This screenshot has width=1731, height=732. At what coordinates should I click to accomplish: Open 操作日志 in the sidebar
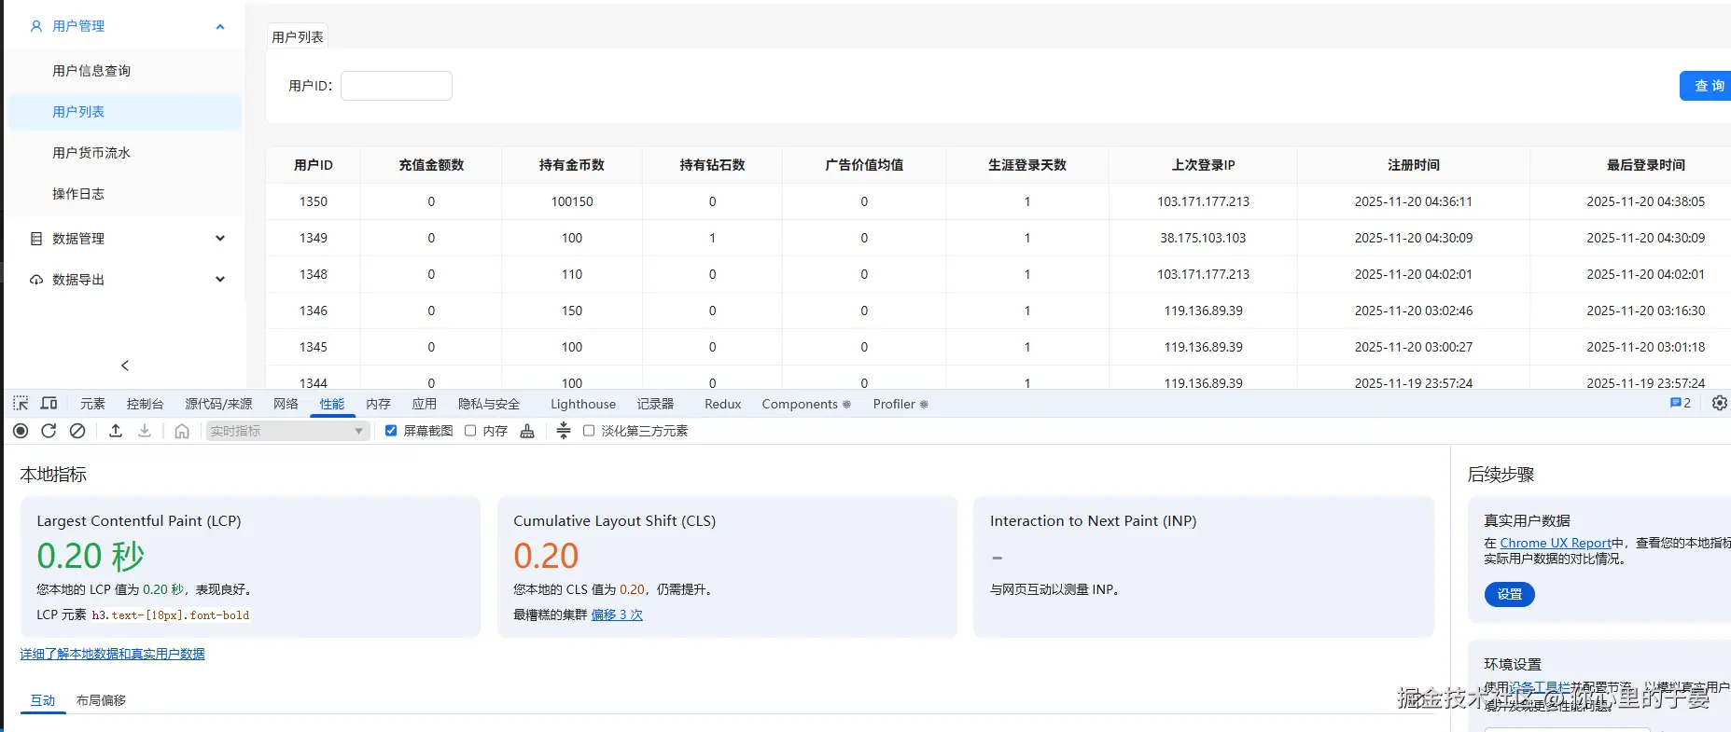click(78, 194)
